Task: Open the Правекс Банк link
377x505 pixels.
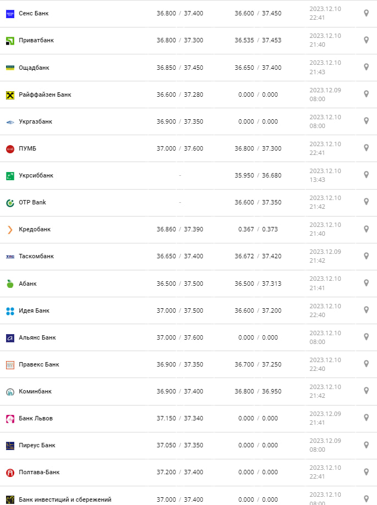Action: (39, 364)
